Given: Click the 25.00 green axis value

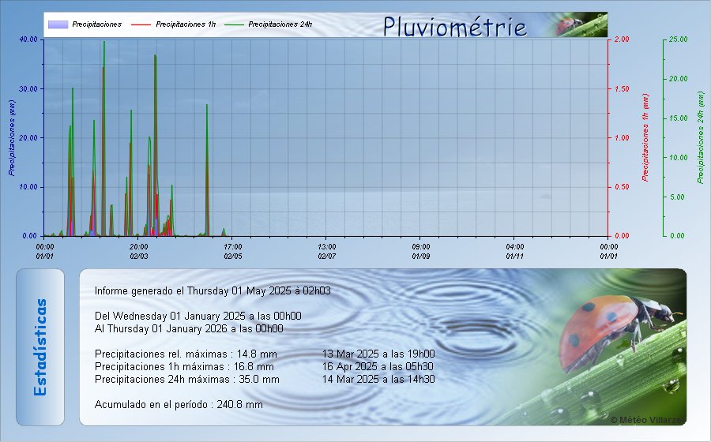Looking at the screenshot, I should (678, 39).
